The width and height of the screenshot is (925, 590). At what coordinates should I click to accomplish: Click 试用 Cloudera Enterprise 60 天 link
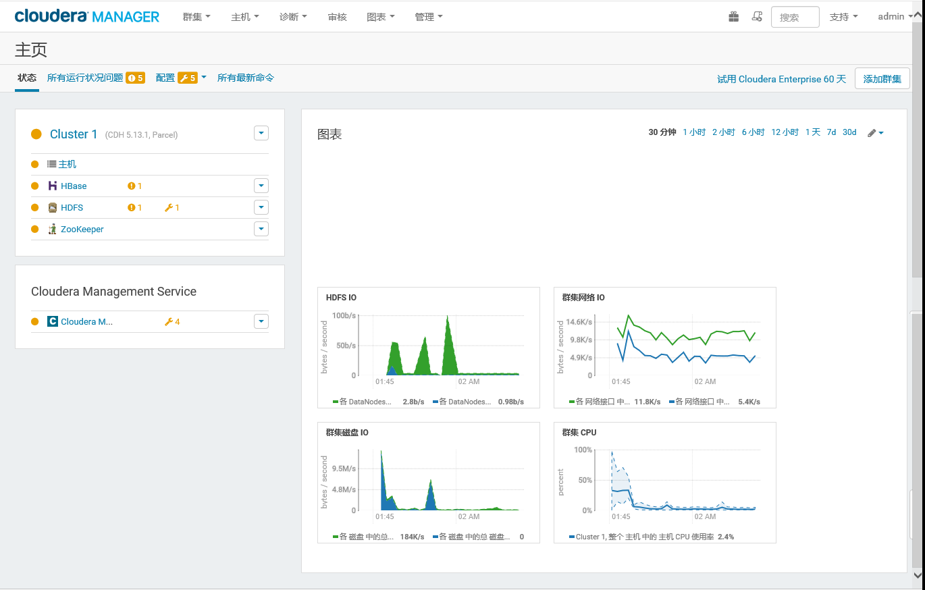point(781,79)
